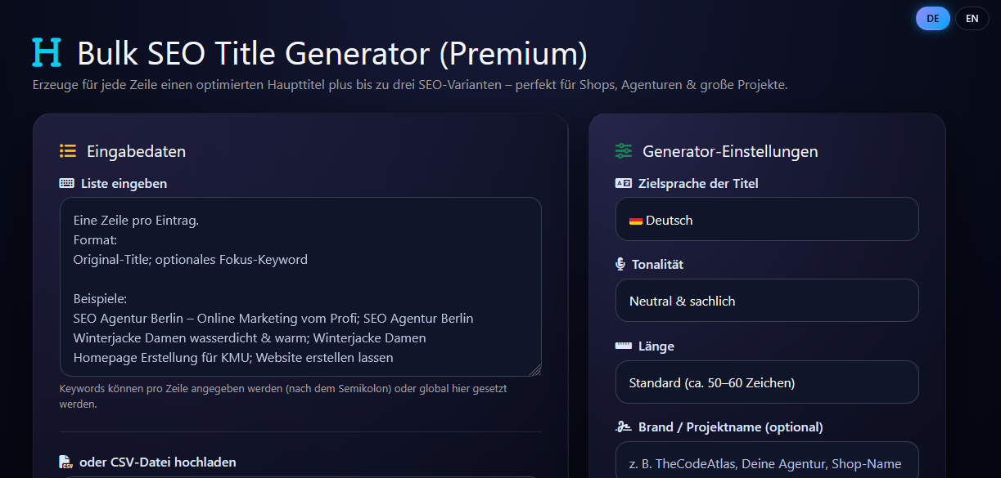Expand the Länge dropdown showing Standard
This screenshot has height=478, width=1001.
(x=766, y=382)
